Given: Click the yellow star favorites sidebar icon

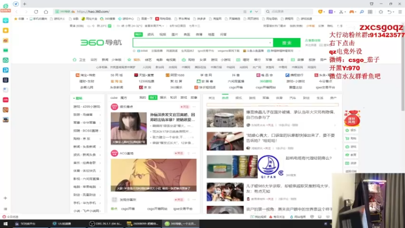Looking at the screenshot, I should click(x=6, y=30).
